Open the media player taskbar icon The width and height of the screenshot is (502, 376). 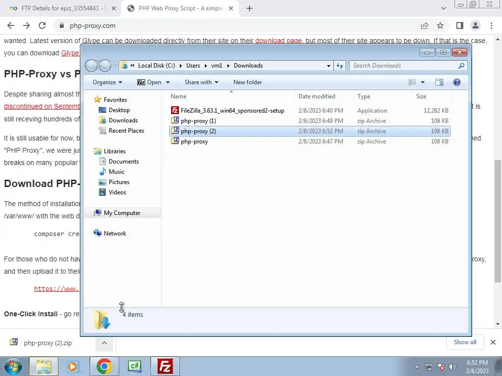point(74,366)
